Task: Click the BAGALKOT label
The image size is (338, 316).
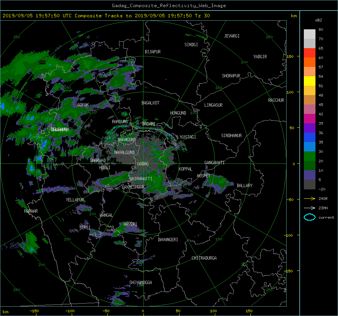Action: 150,103
